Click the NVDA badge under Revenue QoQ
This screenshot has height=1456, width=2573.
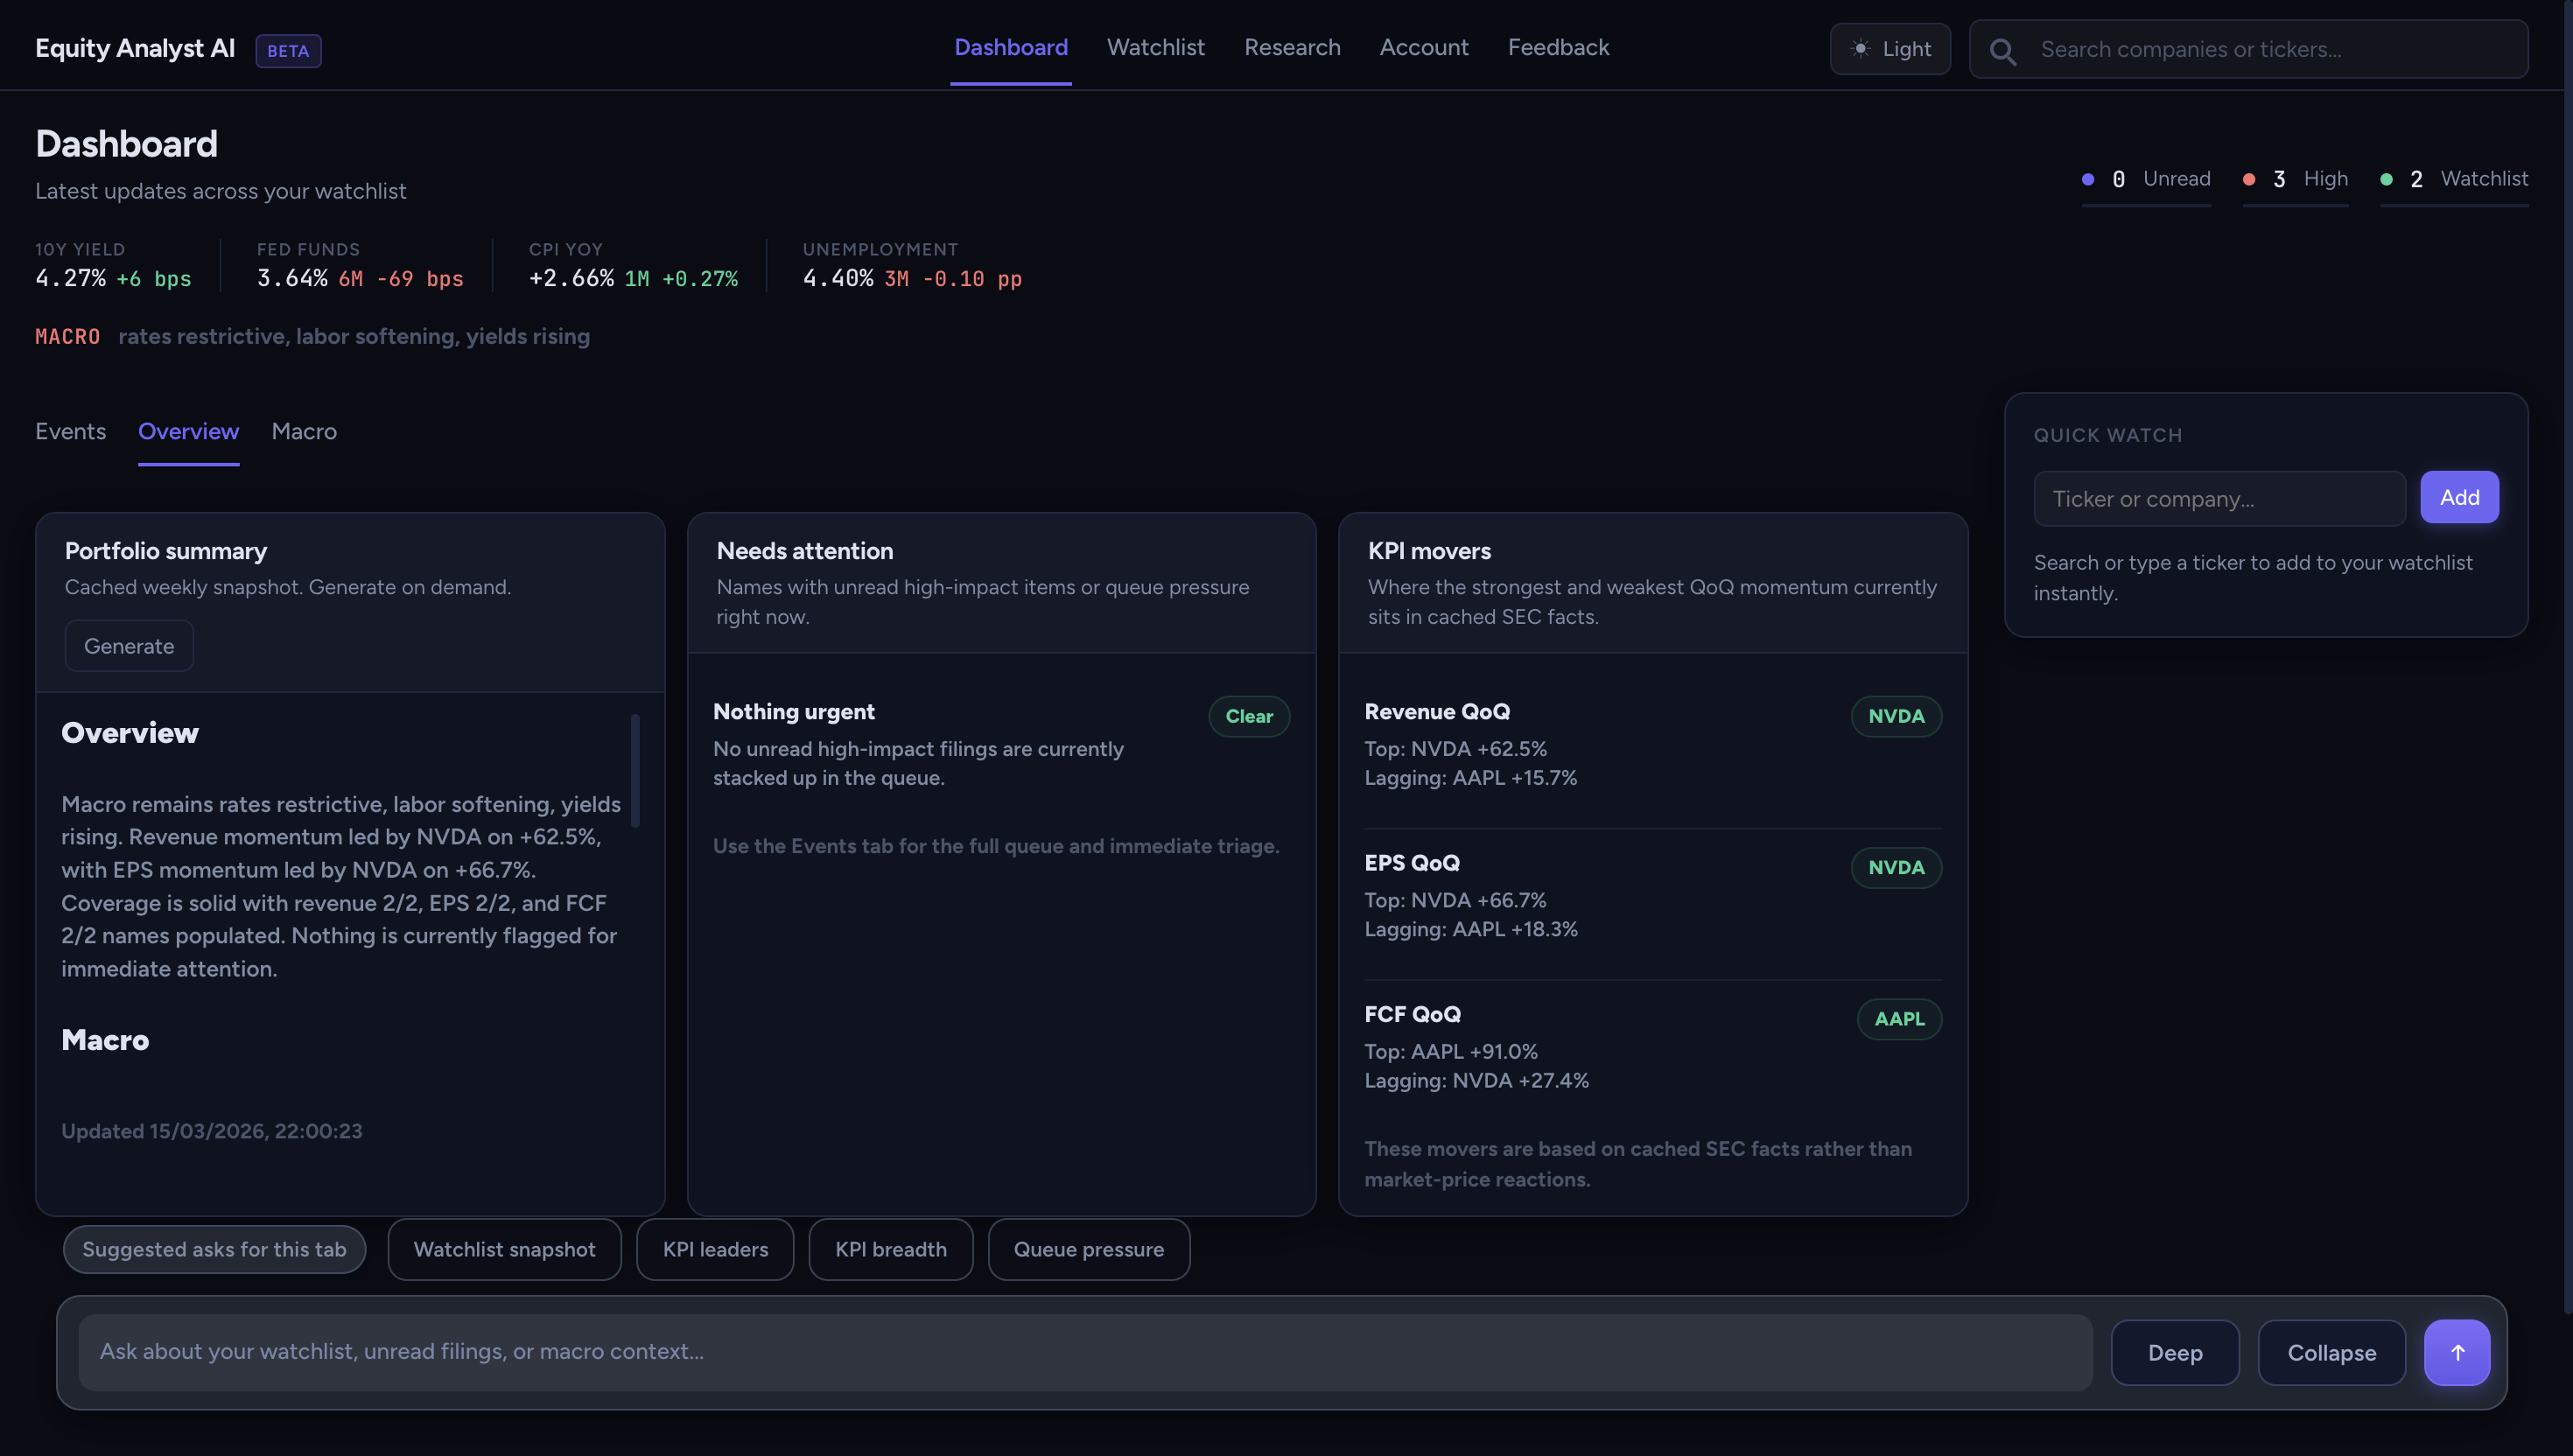pyautogui.click(x=1895, y=716)
